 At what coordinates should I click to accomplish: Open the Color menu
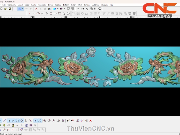click(73, 5)
